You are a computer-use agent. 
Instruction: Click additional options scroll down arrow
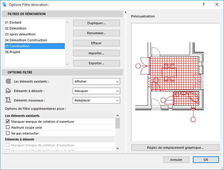[117, 148]
